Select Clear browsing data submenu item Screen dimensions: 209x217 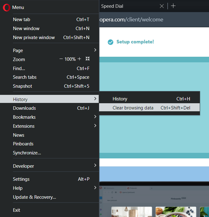pyautogui.click(x=150, y=107)
